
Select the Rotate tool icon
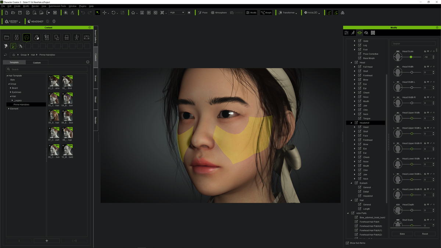pyautogui.click(x=114, y=12)
